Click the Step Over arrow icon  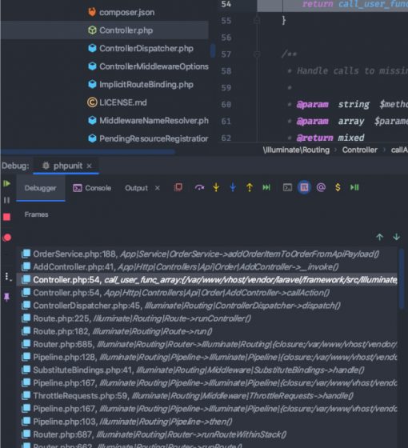click(x=199, y=187)
